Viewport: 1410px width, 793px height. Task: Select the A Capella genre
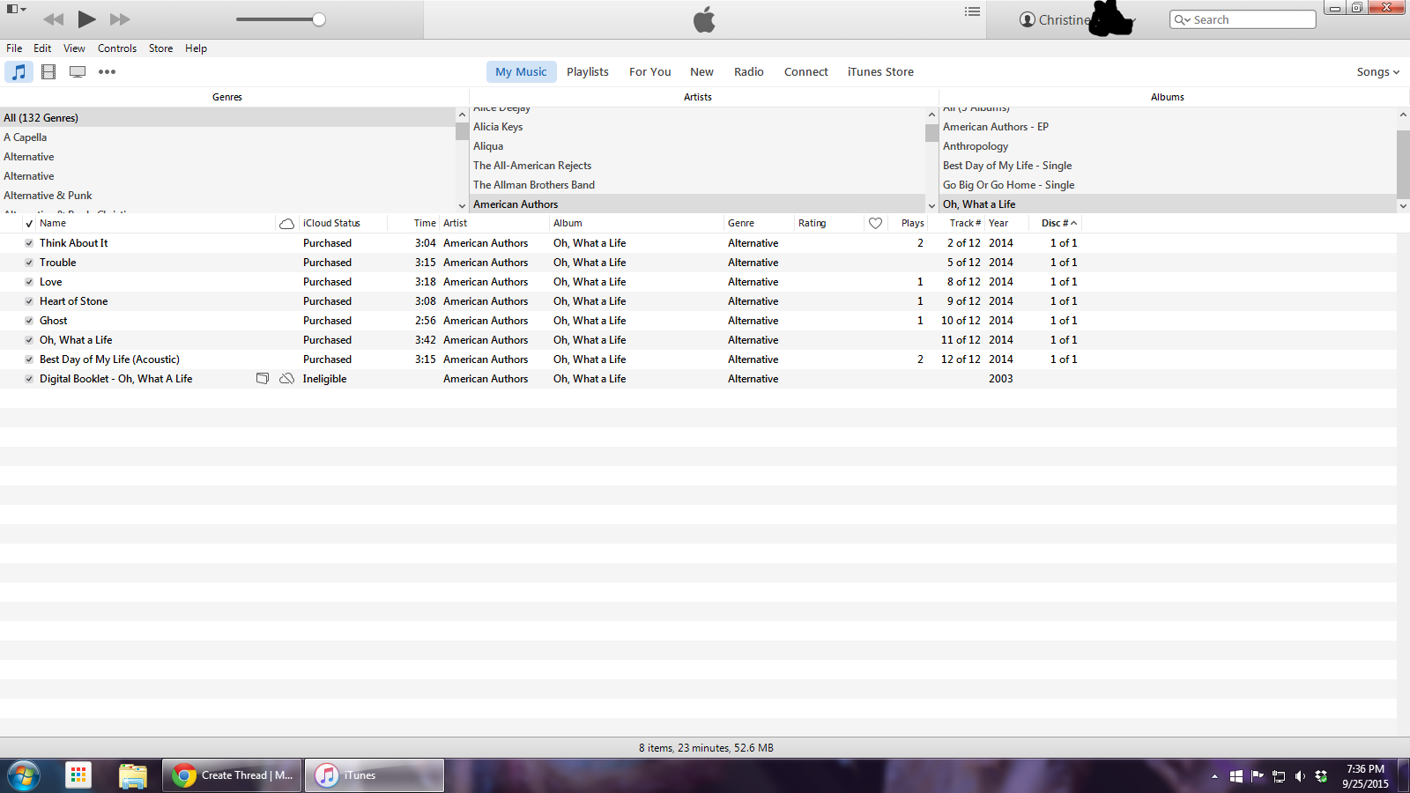pyautogui.click(x=227, y=137)
